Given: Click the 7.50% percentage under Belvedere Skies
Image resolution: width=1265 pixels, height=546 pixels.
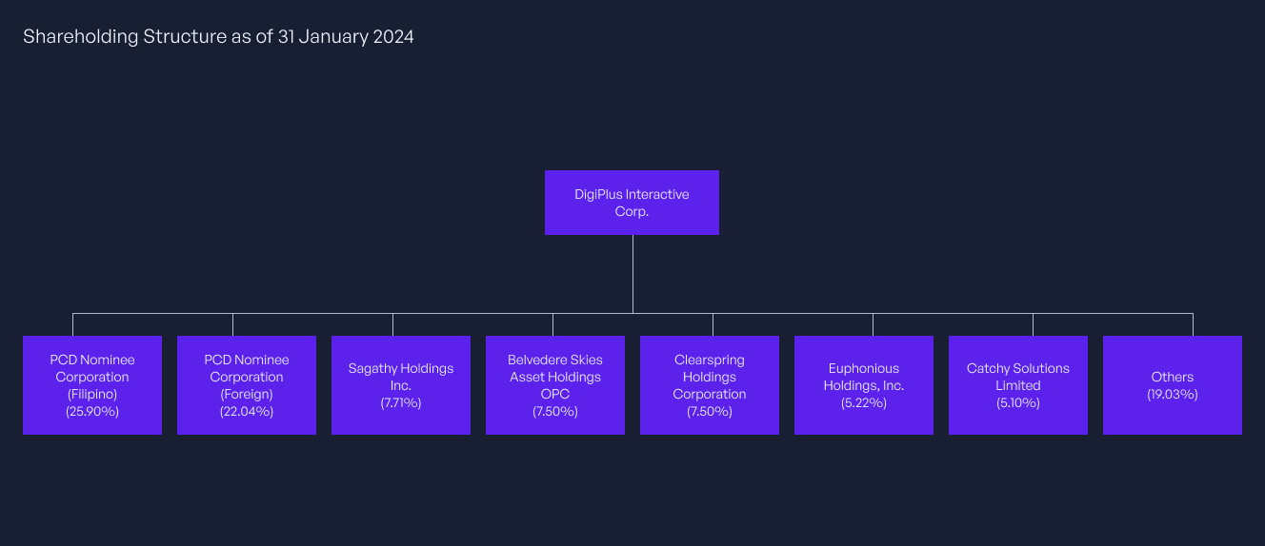Looking at the screenshot, I should (555, 412).
